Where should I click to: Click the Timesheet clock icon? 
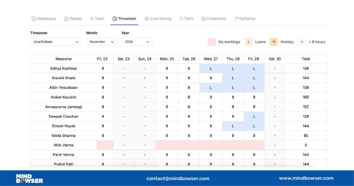pos(114,19)
